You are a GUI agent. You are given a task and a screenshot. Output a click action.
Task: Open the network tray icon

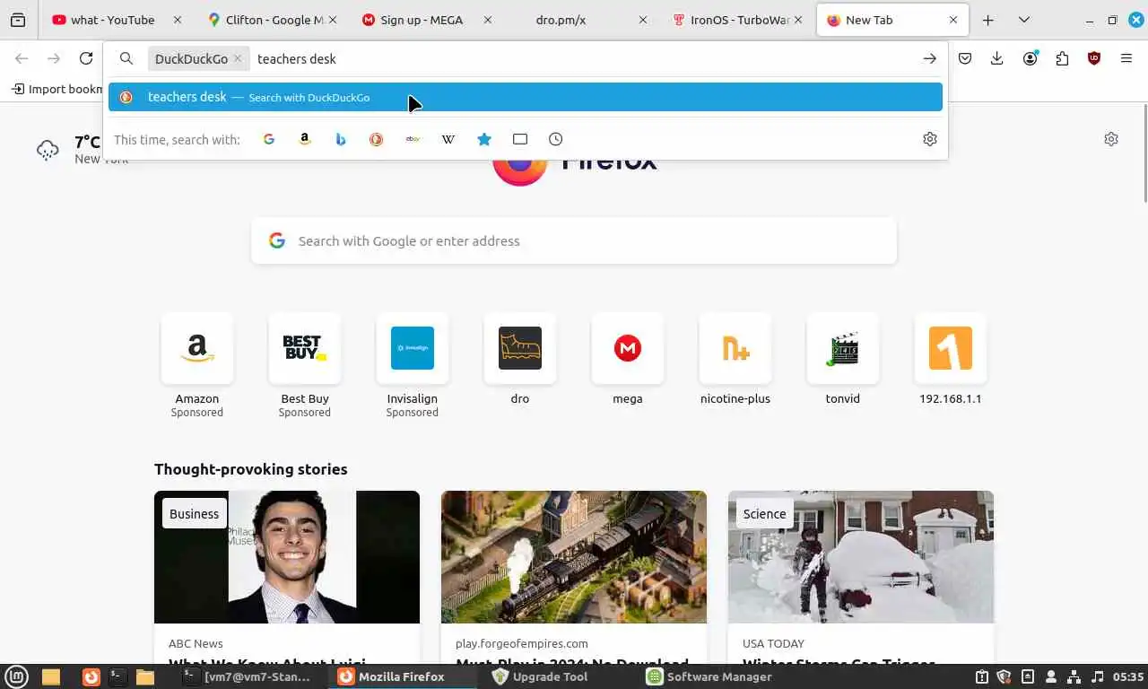pos(1074,676)
